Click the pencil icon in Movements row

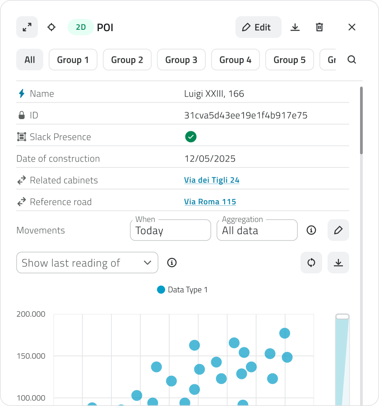pos(338,230)
